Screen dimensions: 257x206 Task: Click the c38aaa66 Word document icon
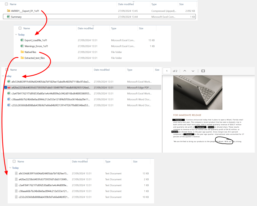pos(9,99)
